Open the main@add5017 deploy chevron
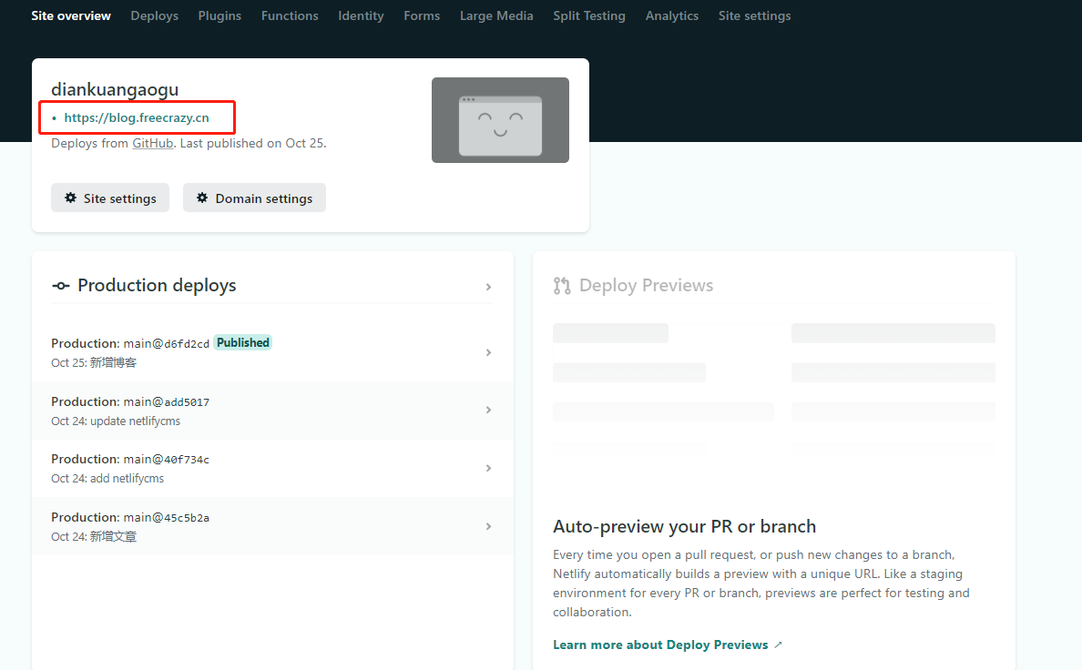Image resolution: width=1082 pixels, height=670 pixels. 488,411
